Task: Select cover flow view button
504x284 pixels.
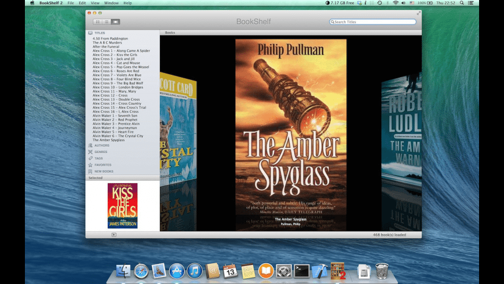Action: click(115, 22)
